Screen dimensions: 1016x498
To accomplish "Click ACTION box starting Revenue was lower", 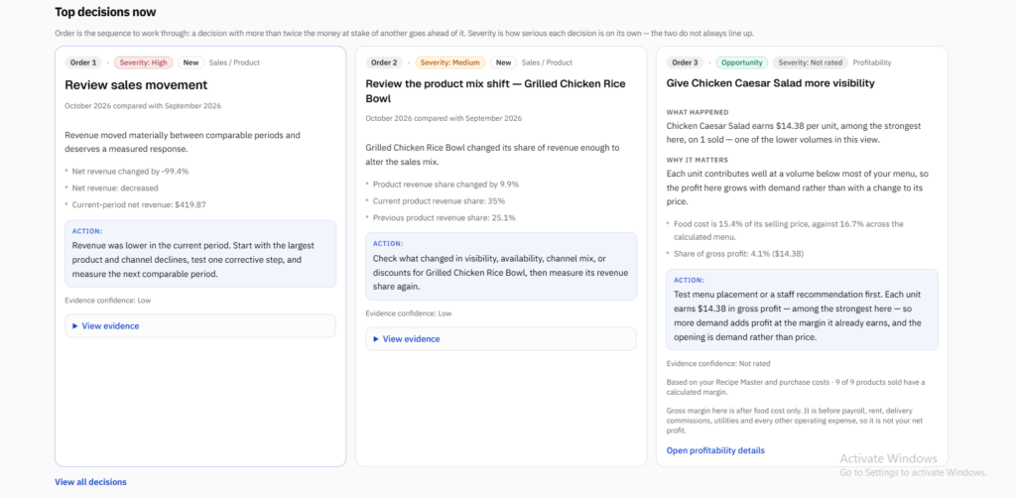I will coord(200,253).
